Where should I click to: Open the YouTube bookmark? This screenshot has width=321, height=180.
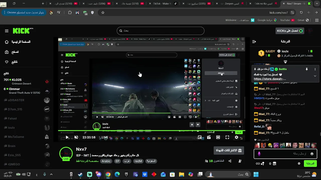[x=287, y=20]
